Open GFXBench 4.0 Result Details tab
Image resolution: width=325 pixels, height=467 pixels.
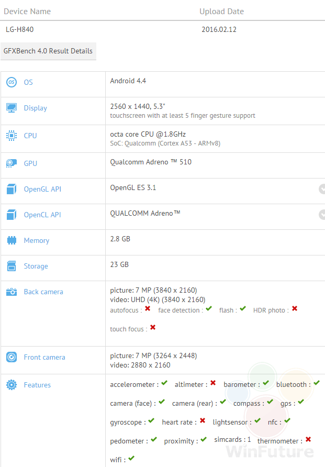(48, 51)
